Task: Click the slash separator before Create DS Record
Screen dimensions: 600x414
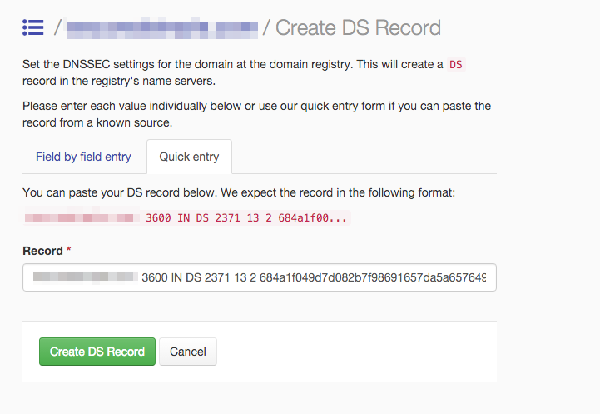Action: click(266, 27)
